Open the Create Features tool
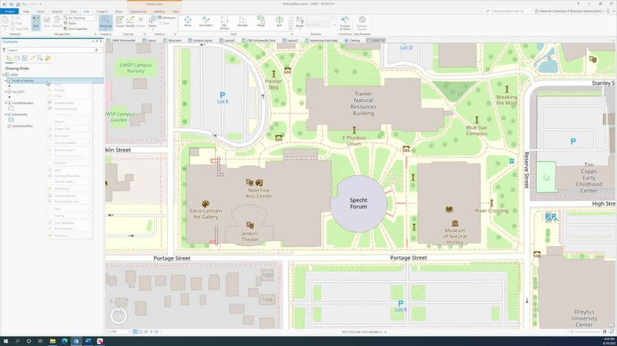Viewport: 617px width, 346px height. tap(119, 22)
